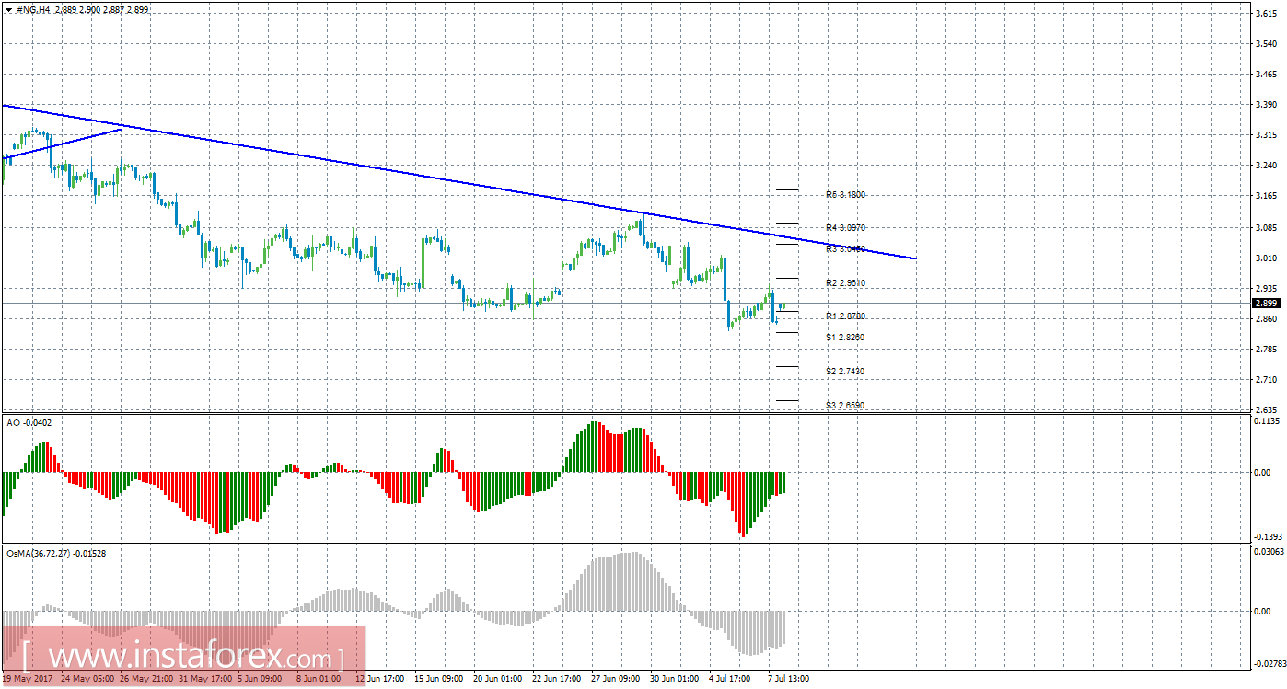
Task: Click the R1 2.8780 pivot label
Action: point(845,316)
